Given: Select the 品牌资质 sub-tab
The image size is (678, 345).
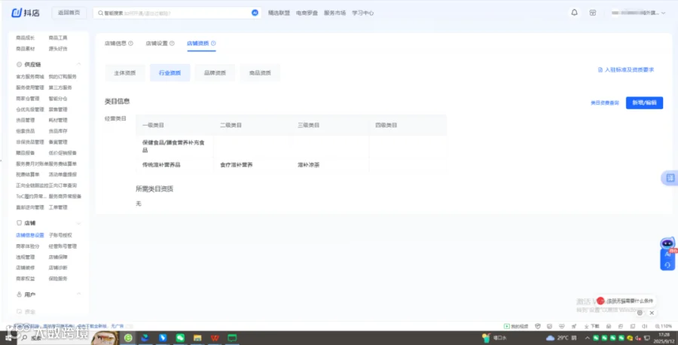Looking at the screenshot, I should (215, 72).
